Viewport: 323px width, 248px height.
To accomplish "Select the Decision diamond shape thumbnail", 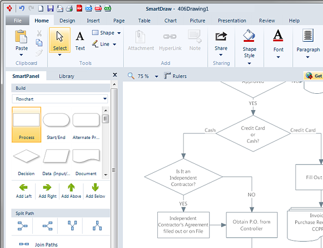I will click(x=26, y=162).
